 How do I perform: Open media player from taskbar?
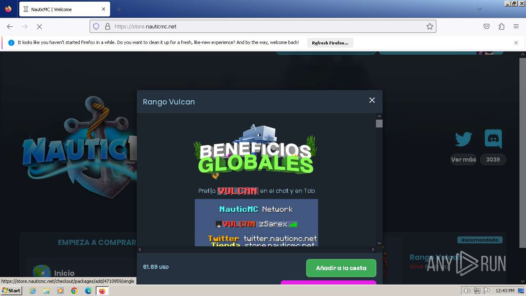(60, 291)
